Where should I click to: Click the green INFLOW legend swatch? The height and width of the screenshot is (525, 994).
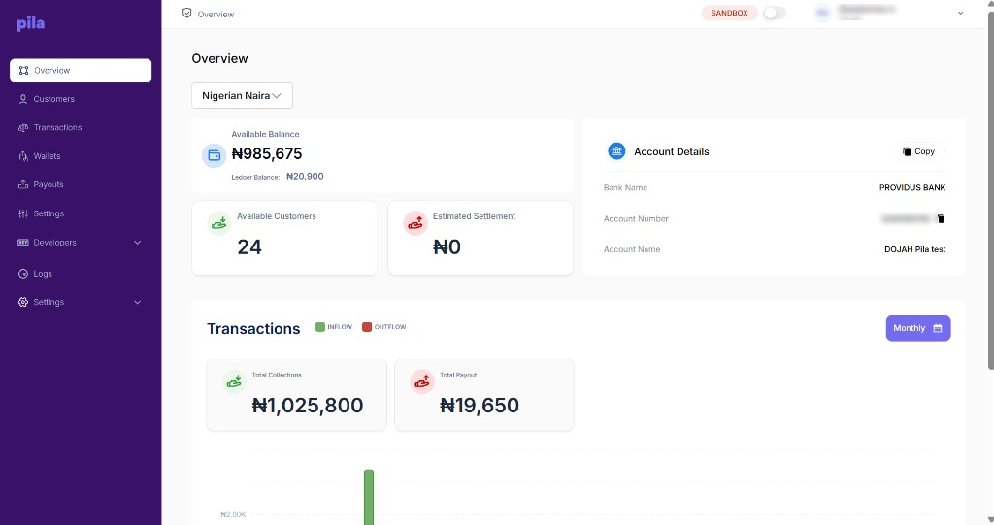320,327
